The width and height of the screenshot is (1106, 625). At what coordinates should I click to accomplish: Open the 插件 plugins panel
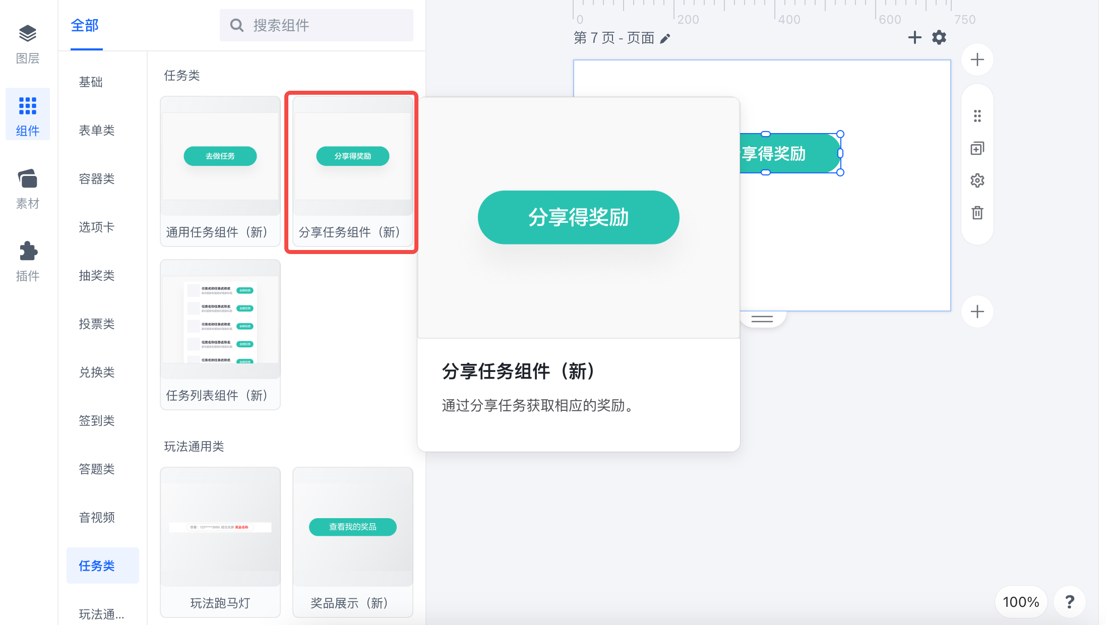coord(28,261)
